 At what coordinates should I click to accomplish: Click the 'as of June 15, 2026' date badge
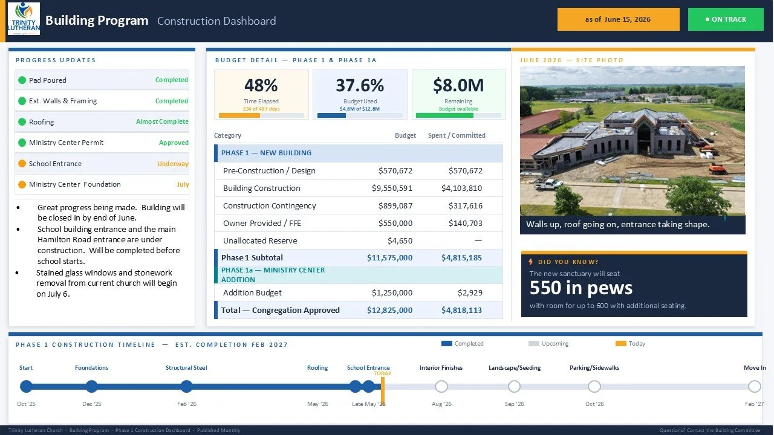[x=618, y=19]
